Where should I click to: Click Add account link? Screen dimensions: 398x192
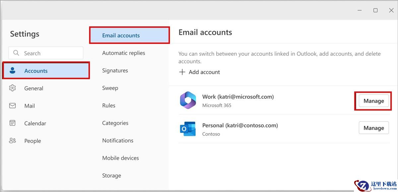tap(200, 72)
